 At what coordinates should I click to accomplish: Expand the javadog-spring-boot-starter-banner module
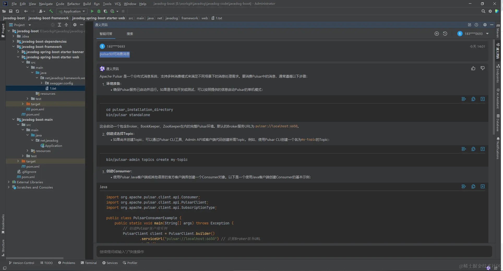tap(18, 52)
